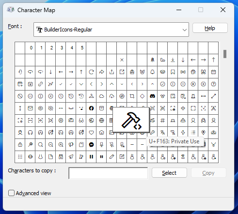Select the Amazon logo glyph
The height and width of the screenshot is (214, 238).
coord(152,60)
